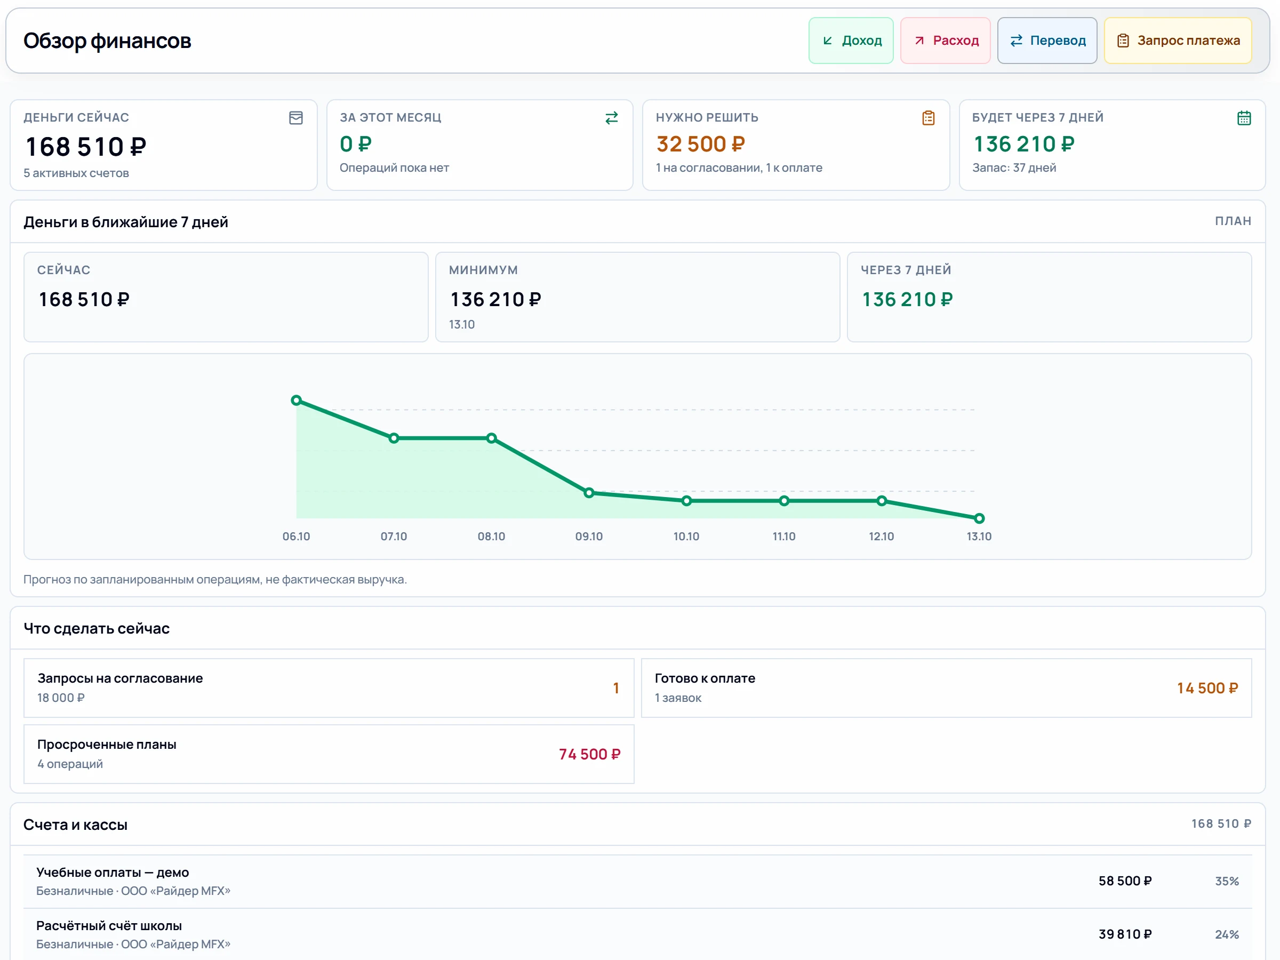Start a Перевод between accounts
The height and width of the screenshot is (960, 1280).
[x=1047, y=41]
